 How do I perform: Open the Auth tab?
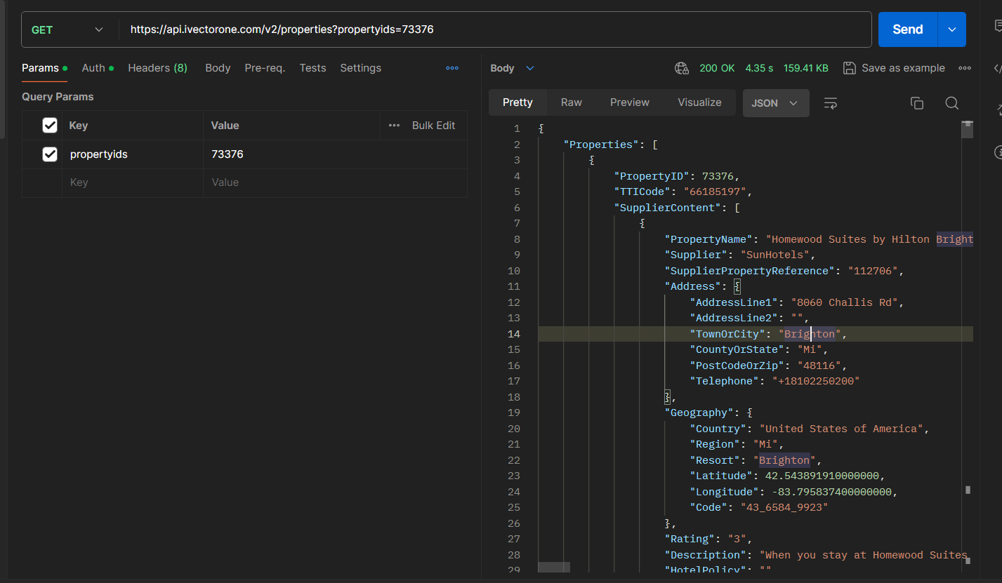pyautogui.click(x=98, y=68)
